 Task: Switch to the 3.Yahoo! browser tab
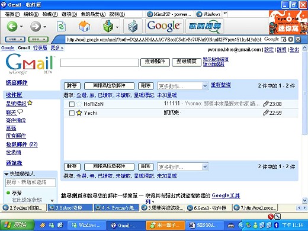click(70, 208)
